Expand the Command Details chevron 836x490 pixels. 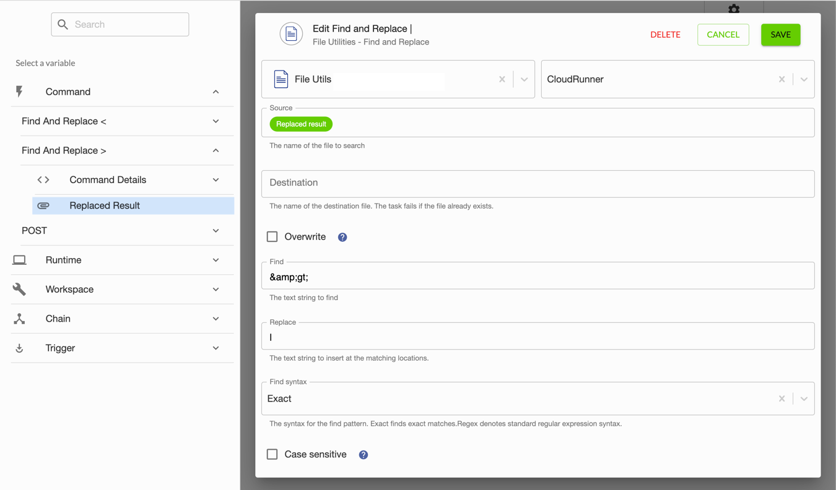[216, 180]
